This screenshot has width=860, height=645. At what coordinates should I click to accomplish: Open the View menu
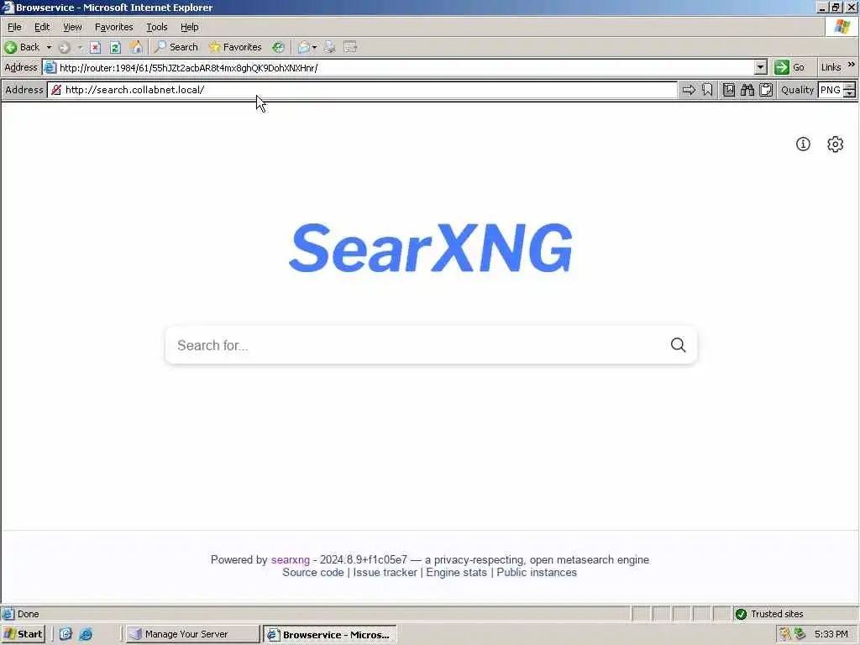coord(72,27)
